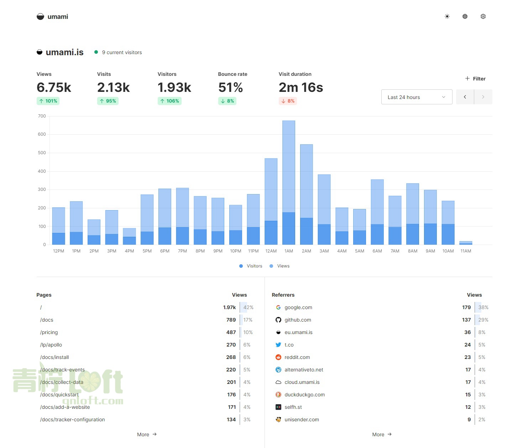Click the 38% share for google.com
Screen dimensions: 528x448
[x=483, y=307]
